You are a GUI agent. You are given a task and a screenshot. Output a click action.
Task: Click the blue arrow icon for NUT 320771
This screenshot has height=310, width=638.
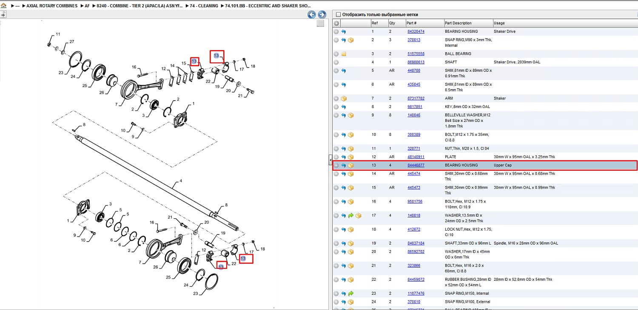click(344, 149)
